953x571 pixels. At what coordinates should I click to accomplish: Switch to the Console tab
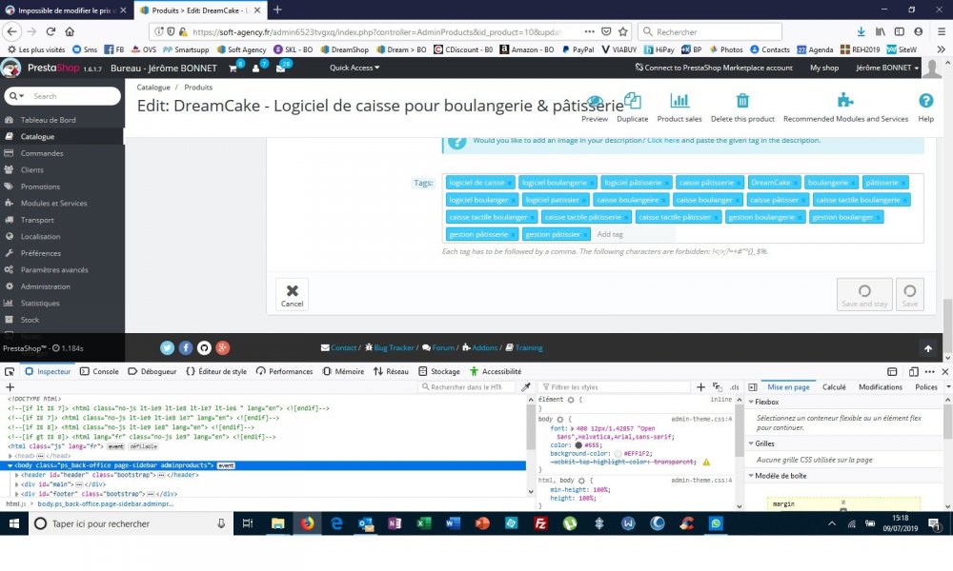click(99, 371)
